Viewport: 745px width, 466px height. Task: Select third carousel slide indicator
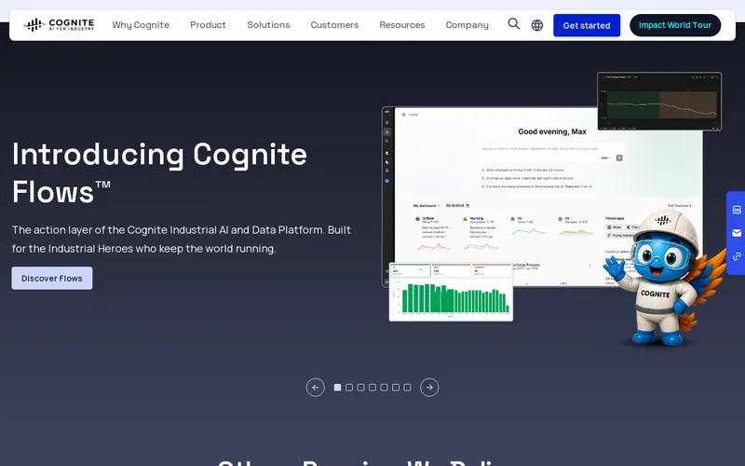pos(360,388)
